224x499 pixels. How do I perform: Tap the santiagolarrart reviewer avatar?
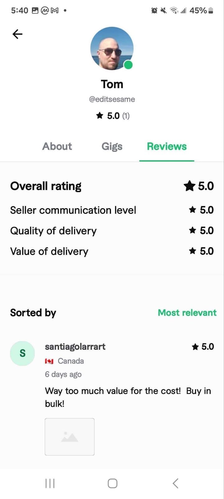22,353
